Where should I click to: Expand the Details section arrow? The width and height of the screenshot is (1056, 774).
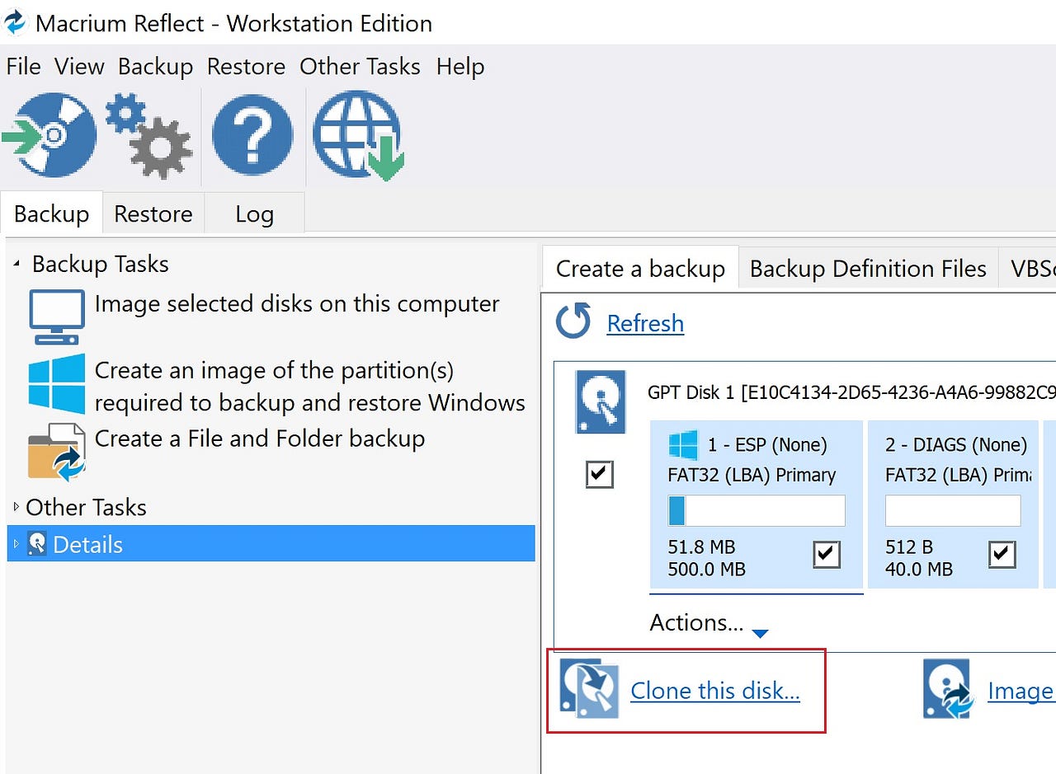pos(16,544)
